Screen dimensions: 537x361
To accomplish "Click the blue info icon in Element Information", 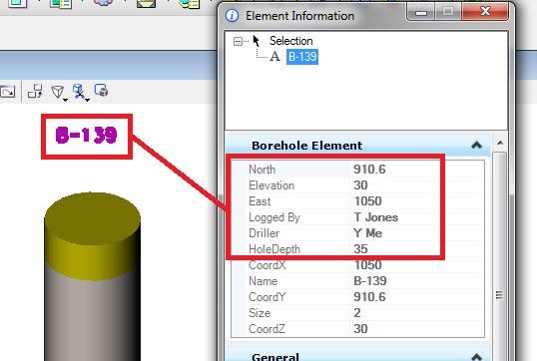I will pos(233,15).
